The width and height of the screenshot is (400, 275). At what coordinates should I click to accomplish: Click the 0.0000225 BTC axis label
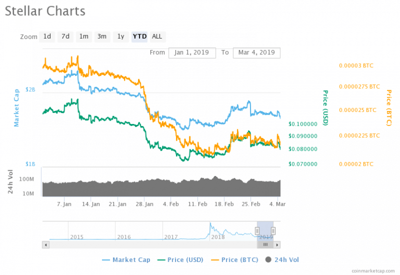click(x=359, y=136)
